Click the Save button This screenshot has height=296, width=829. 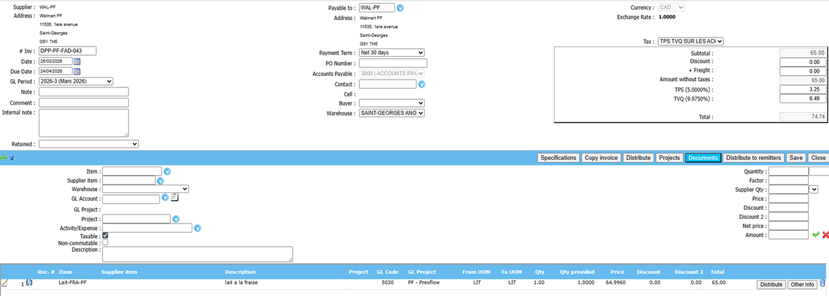(796, 158)
